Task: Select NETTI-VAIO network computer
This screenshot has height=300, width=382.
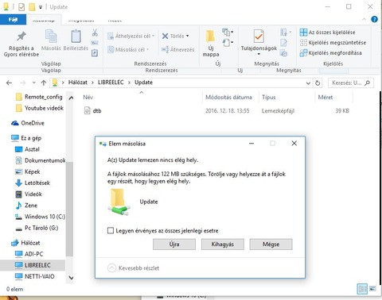Action: [x=34, y=276]
